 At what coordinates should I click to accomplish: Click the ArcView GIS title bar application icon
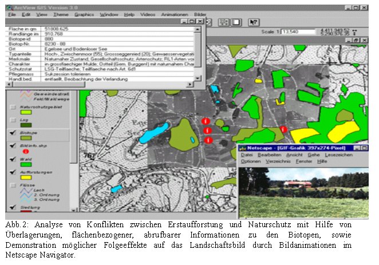9,7
